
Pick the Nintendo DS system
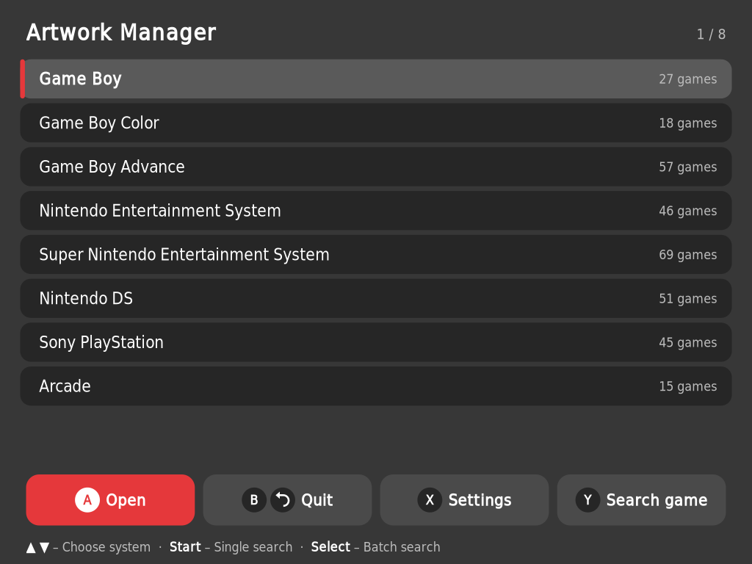(x=376, y=298)
